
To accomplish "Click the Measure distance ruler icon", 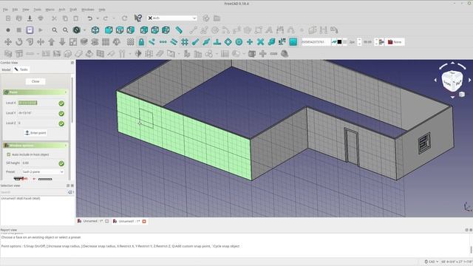I will coord(179,30).
